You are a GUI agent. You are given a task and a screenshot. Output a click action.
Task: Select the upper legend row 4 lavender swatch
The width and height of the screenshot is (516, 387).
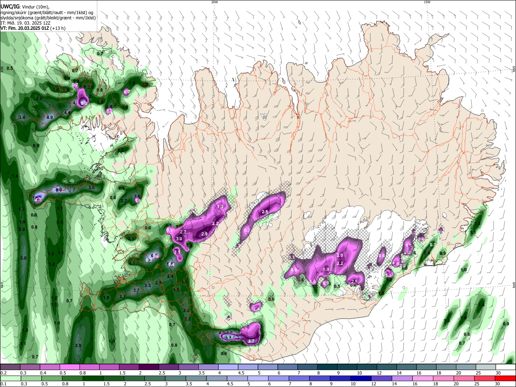(x=228, y=367)
